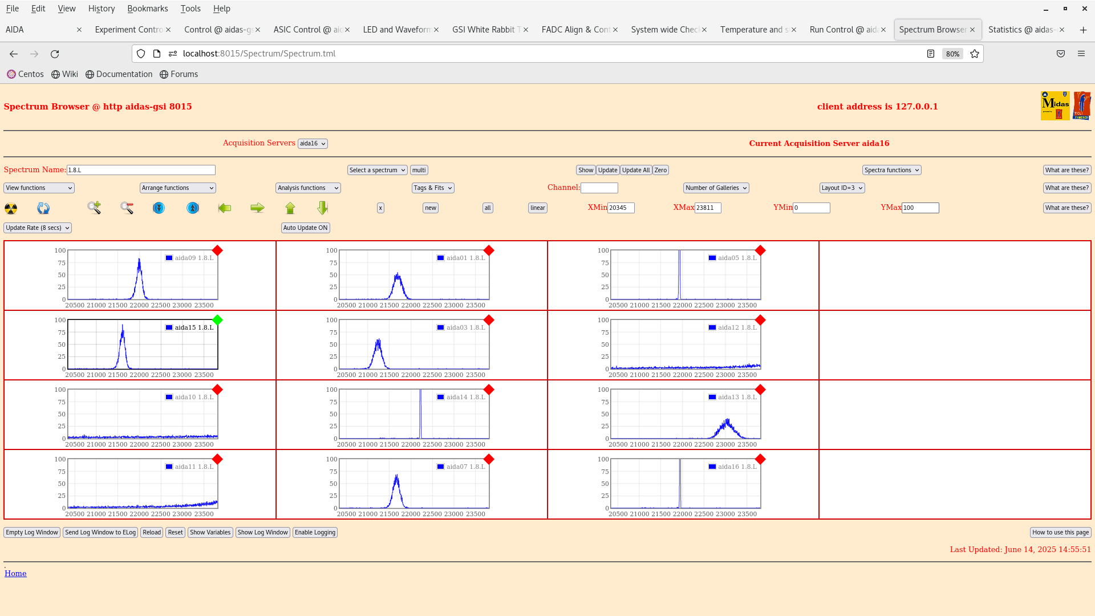Click the XMin input field
Screen dimensions: 1095x616
click(620, 208)
